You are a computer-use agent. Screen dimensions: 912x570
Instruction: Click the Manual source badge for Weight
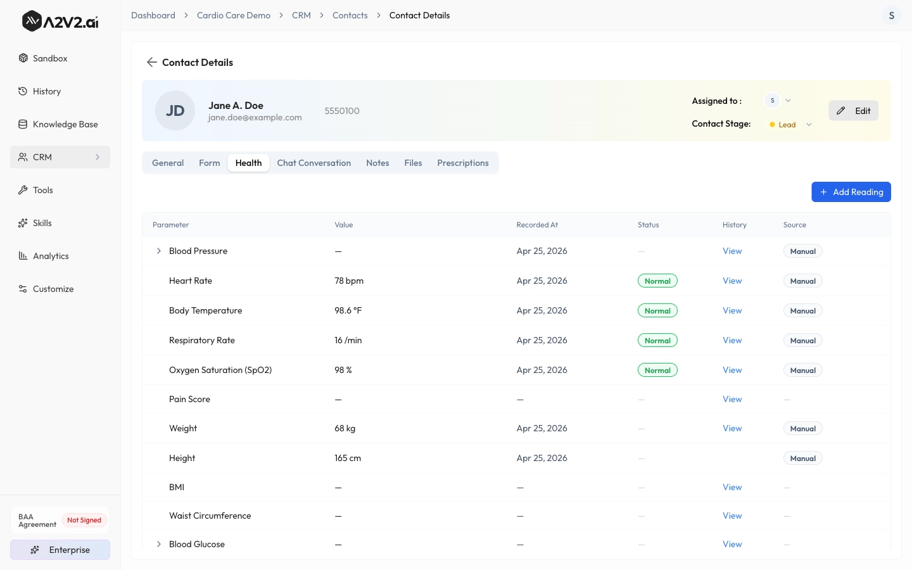tap(802, 428)
